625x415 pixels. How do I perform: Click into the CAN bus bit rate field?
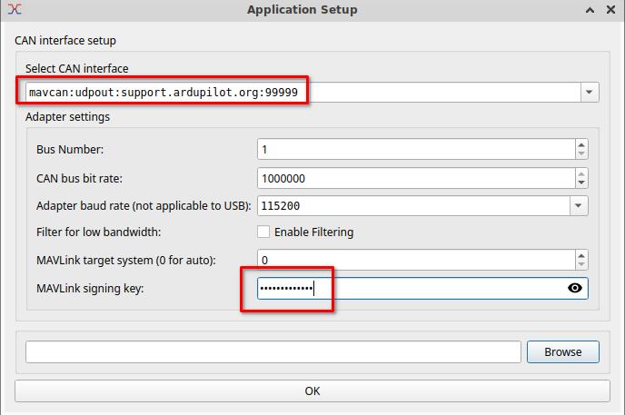(415, 178)
